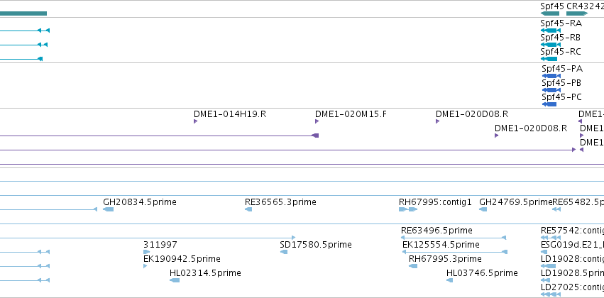Select the RH67995.3prime EST block

413,266
